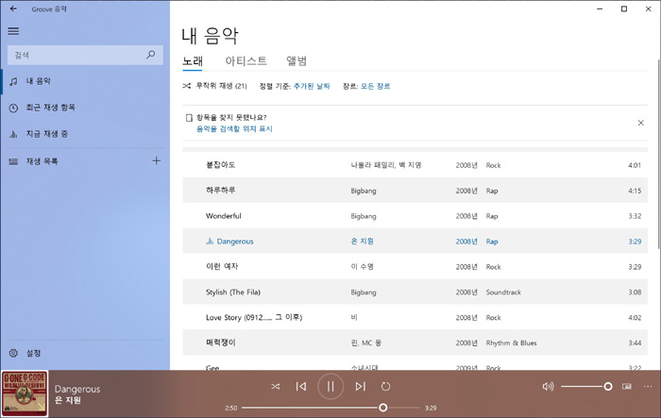Open mini view / cast icon

(627, 387)
